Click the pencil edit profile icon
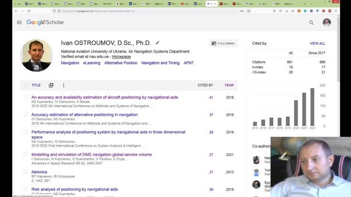 tap(157, 43)
